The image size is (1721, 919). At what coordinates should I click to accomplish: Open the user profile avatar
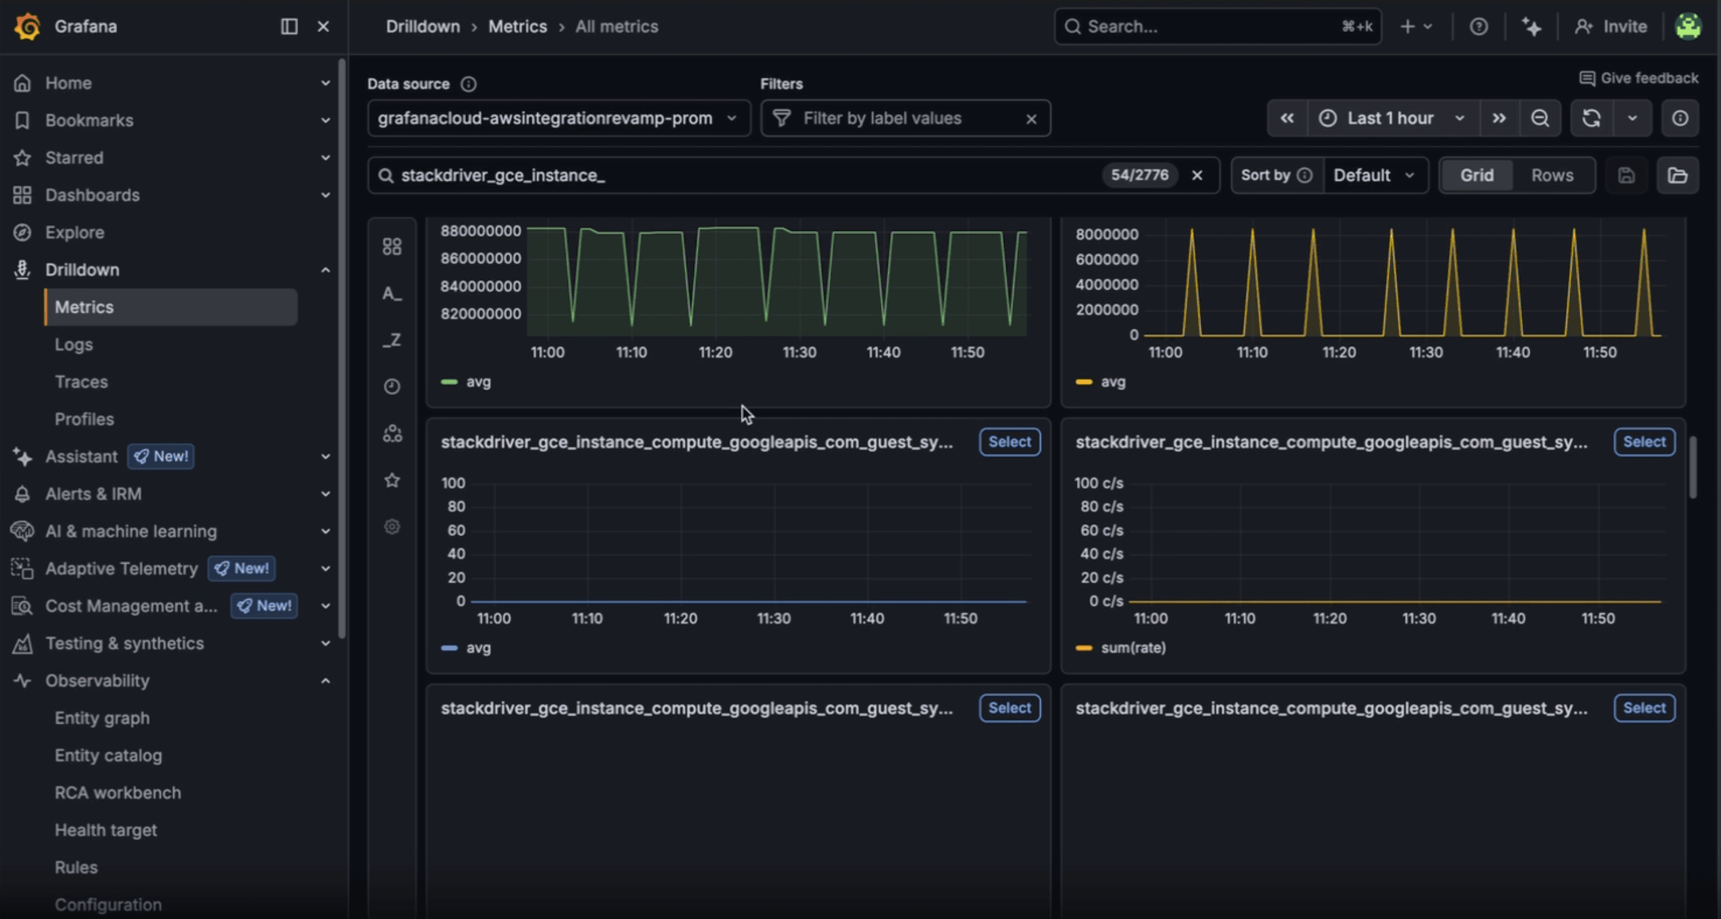click(x=1689, y=27)
